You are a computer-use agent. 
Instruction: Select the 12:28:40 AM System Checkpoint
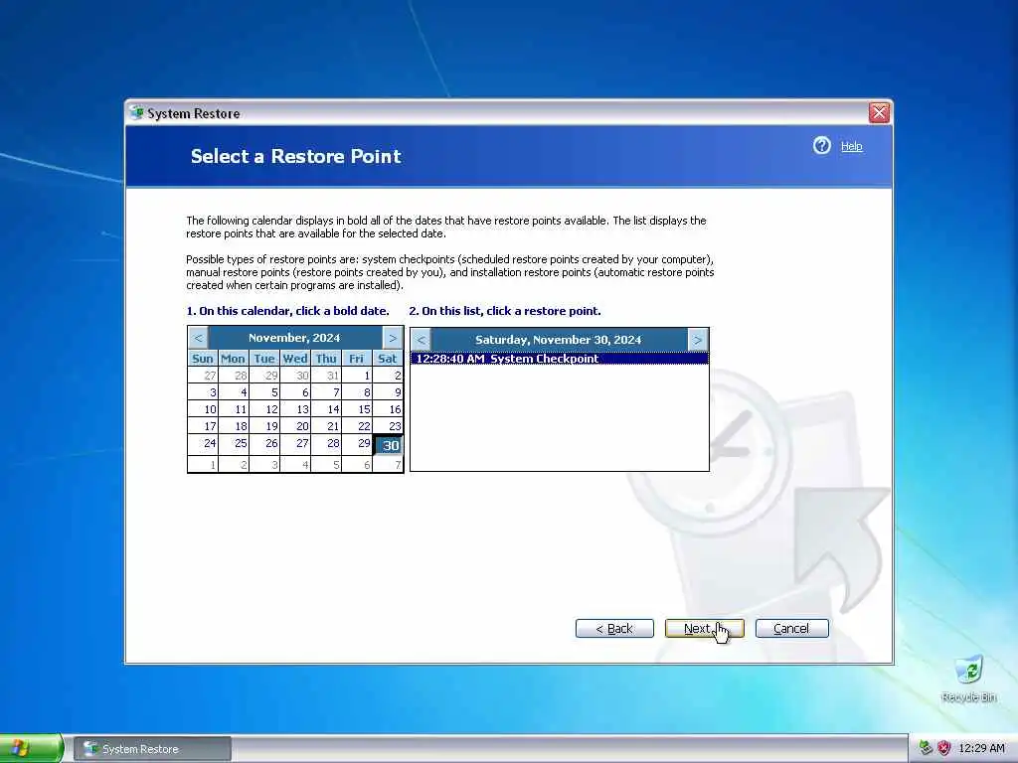(559, 358)
